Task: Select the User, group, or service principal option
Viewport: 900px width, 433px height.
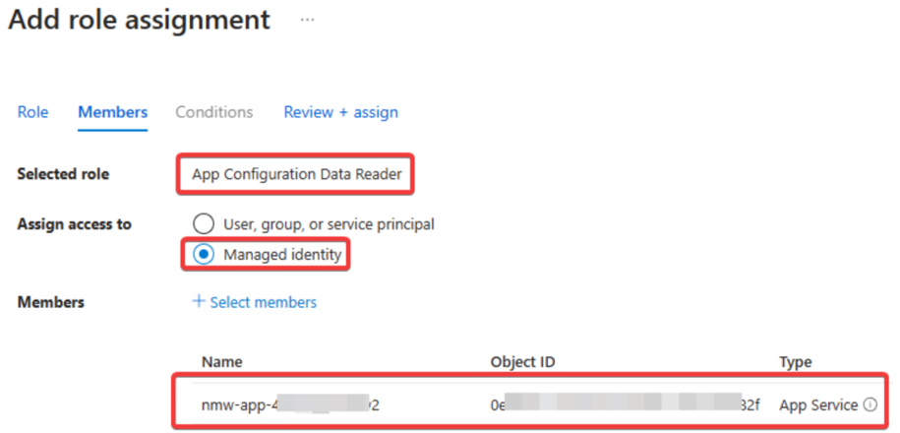Action: [x=204, y=224]
